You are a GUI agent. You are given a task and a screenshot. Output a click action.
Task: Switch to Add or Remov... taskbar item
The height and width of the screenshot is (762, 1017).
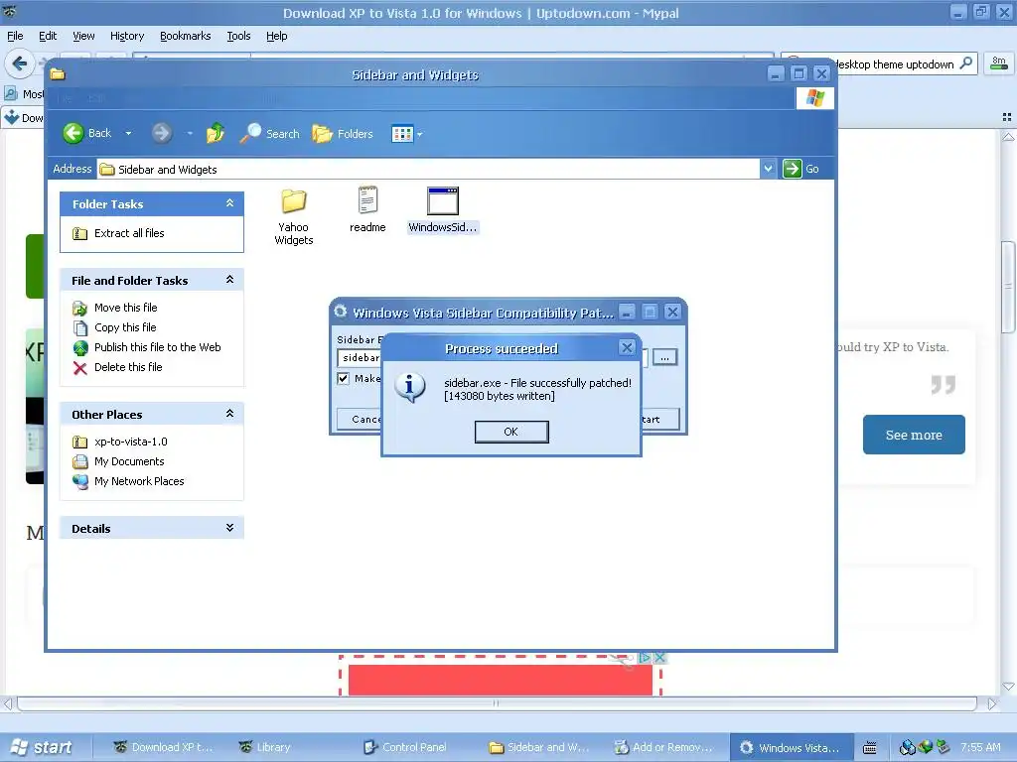664,748
